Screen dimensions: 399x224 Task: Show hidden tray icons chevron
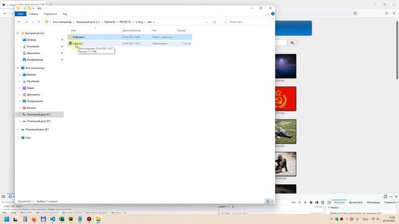click(x=332, y=219)
